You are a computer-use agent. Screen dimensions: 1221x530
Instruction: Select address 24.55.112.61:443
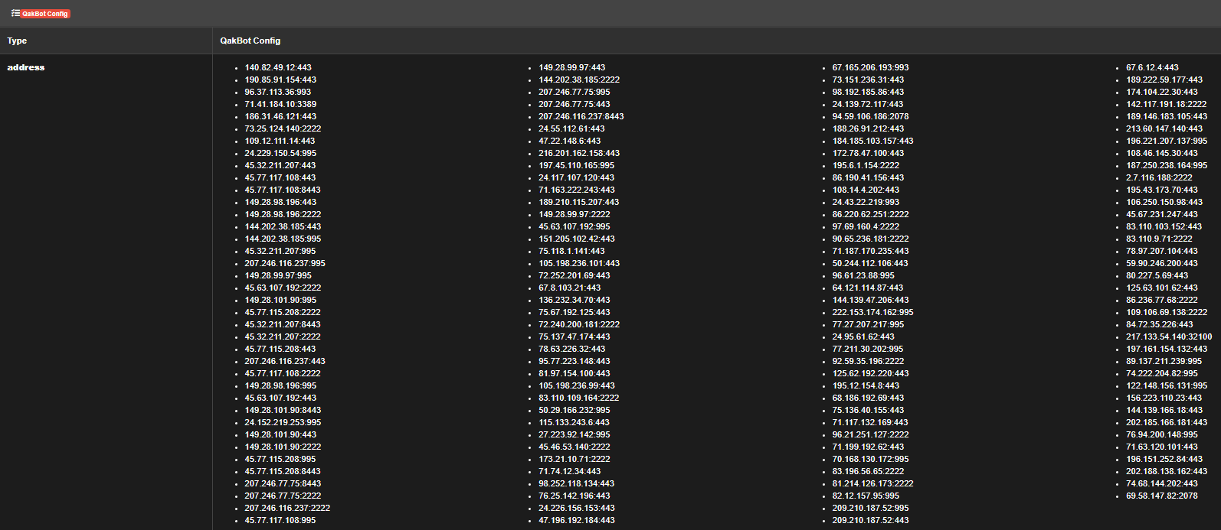pyautogui.click(x=571, y=128)
